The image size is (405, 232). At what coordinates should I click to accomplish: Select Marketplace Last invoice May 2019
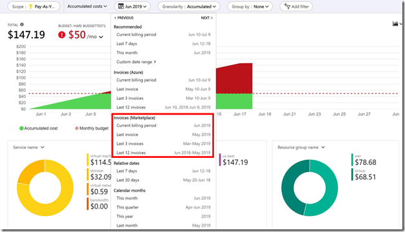[163, 135]
